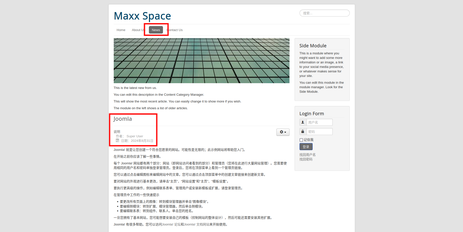Enable the 记住我 remember me checkbox
This screenshot has height=232, width=463.
point(301,140)
